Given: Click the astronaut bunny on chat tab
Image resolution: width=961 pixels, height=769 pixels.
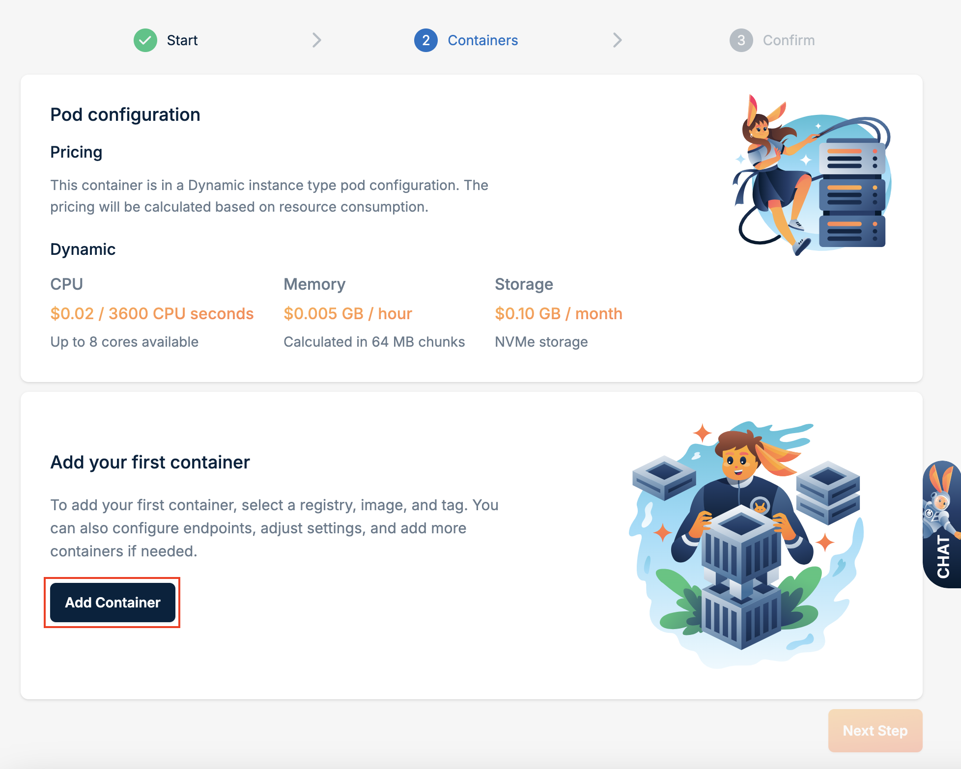Looking at the screenshot, I should pos(940,503).
